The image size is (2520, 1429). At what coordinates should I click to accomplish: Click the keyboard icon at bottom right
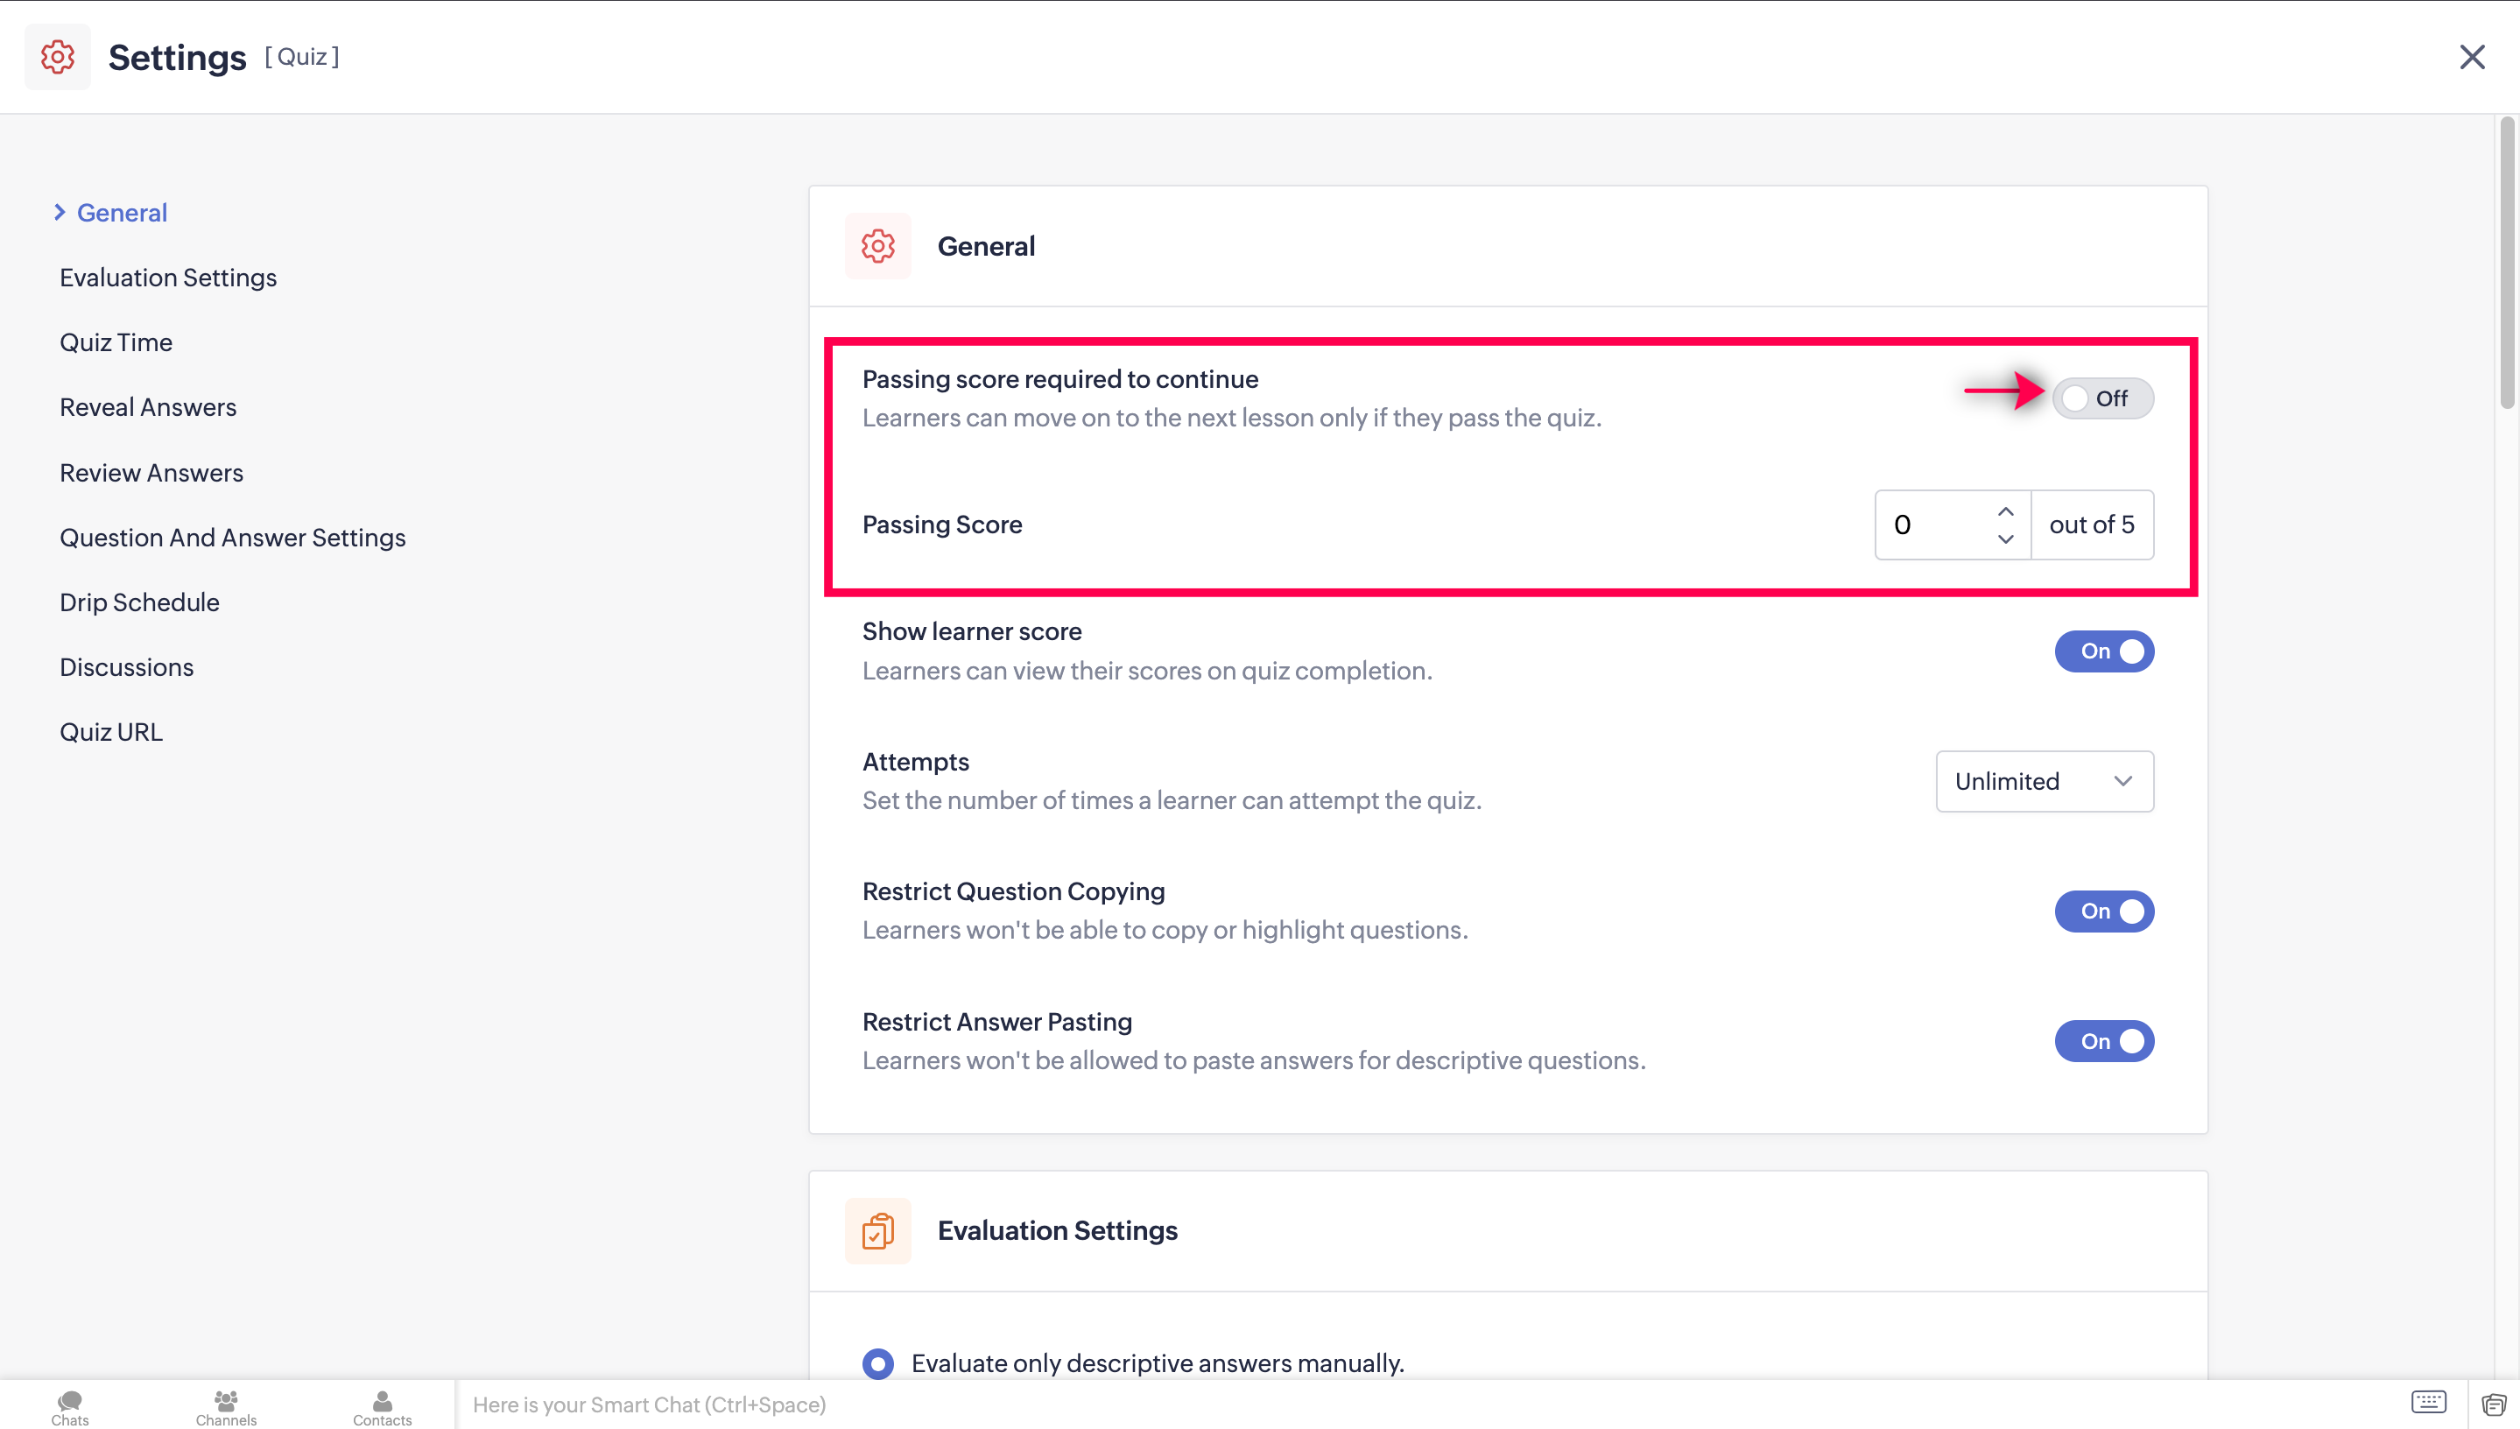[x=2428, y=1403]
